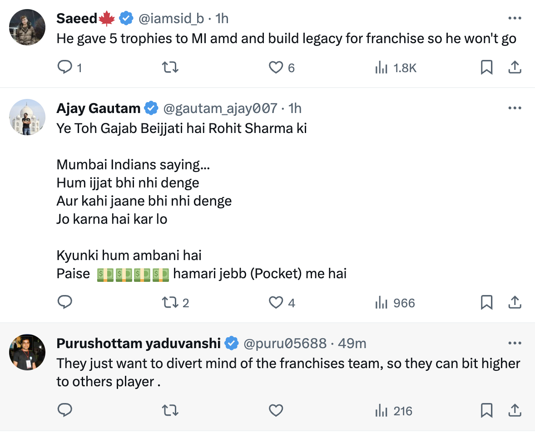Viewport: 535px width, 433px height.
Task: Open Purushottam yaduvanshi's display name
Action: tap(138, 344)
